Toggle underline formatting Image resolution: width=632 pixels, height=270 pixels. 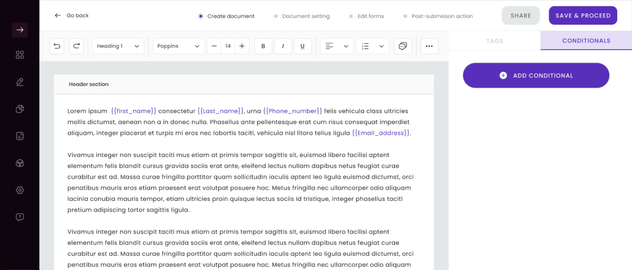pyautogui.click(x=302, y=46)
